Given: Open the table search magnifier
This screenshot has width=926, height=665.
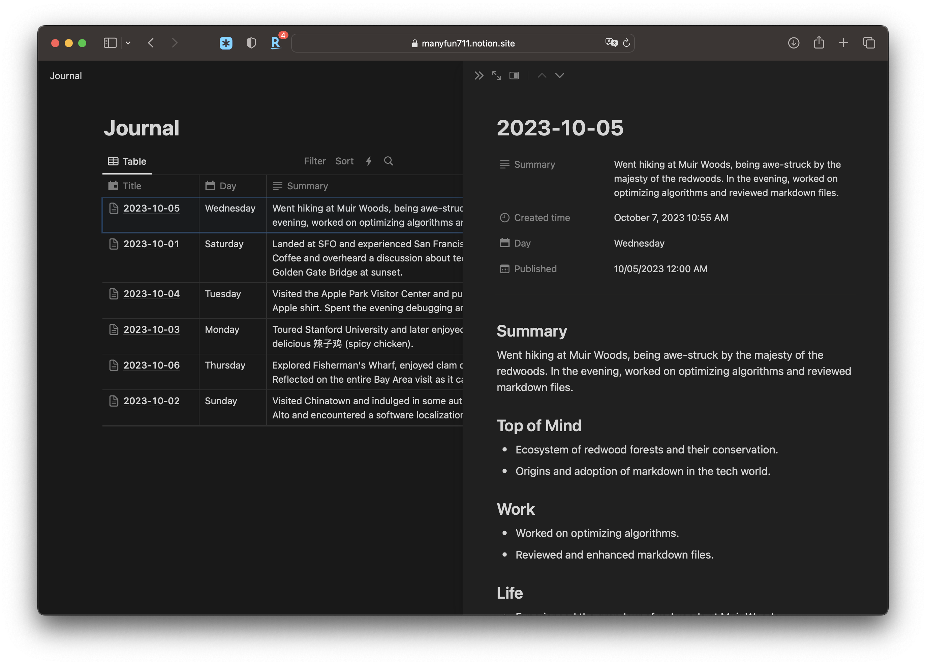Looking at the screenshot, I should point(388,161).
